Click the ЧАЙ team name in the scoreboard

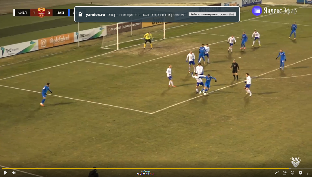click(x=60, y=13)
